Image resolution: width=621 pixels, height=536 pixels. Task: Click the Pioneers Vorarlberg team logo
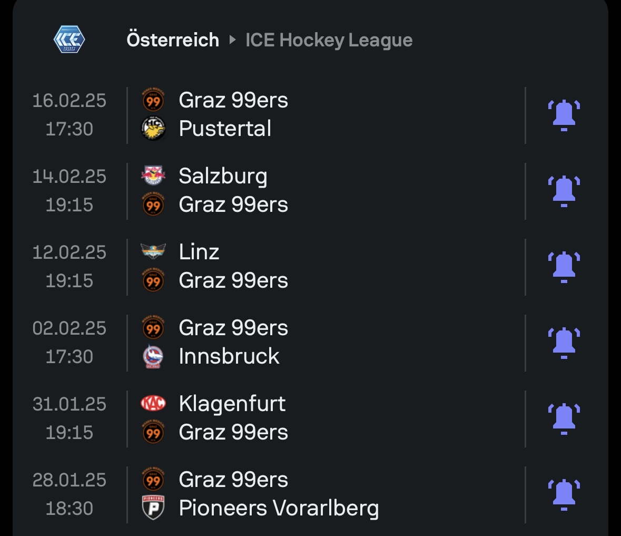(153, 508)
